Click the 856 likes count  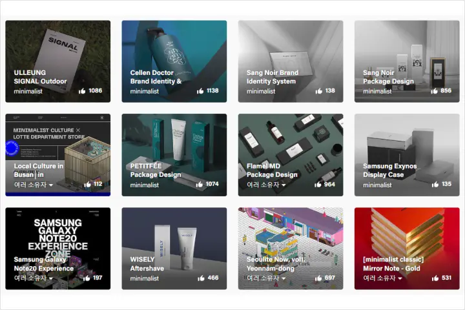pos(446,91)
